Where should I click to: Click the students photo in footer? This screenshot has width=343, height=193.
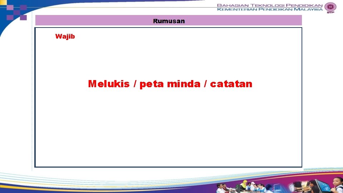(279, 185)
